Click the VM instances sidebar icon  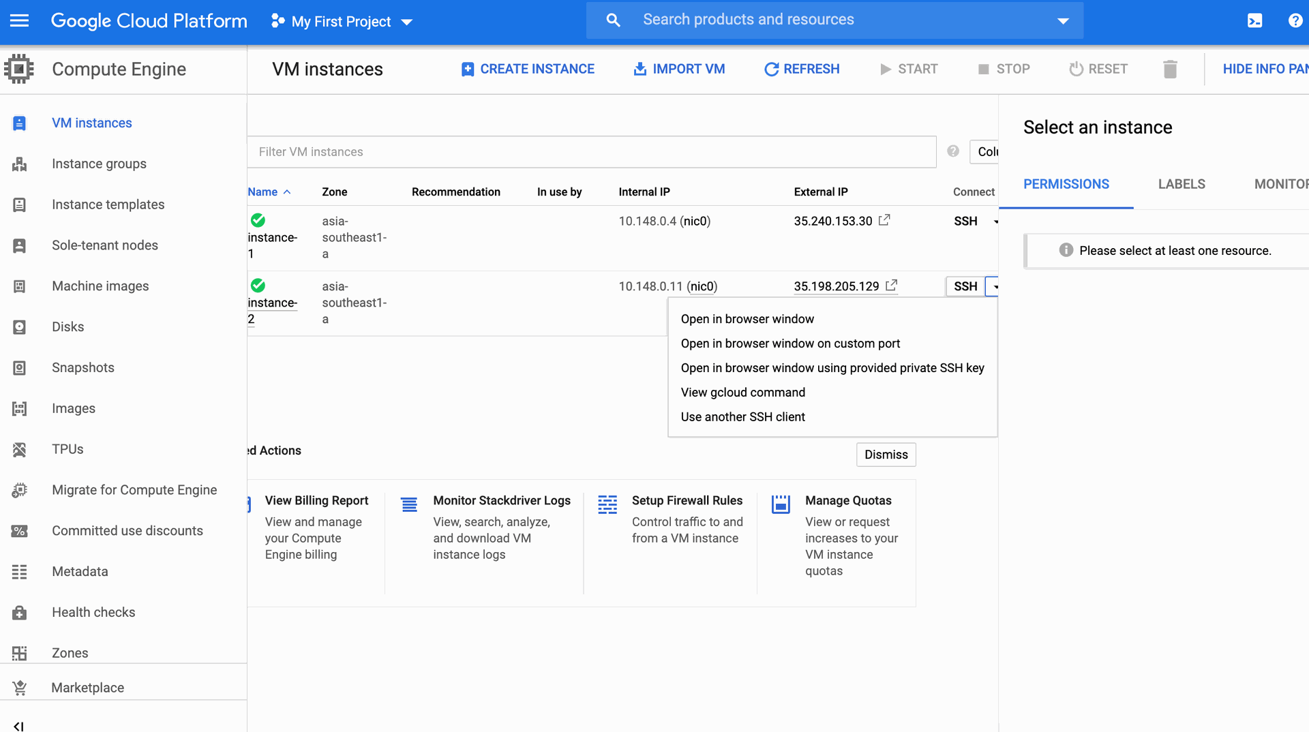pyautogui.click(x=20, y=123)
